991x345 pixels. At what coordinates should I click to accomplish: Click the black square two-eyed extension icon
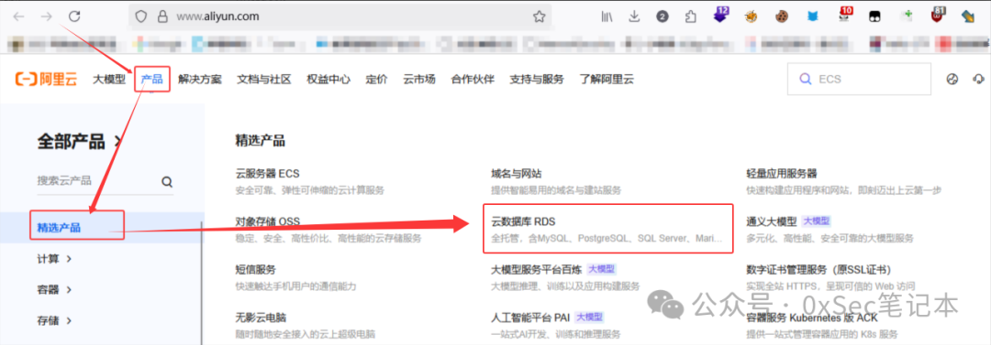tap(874, 17)
